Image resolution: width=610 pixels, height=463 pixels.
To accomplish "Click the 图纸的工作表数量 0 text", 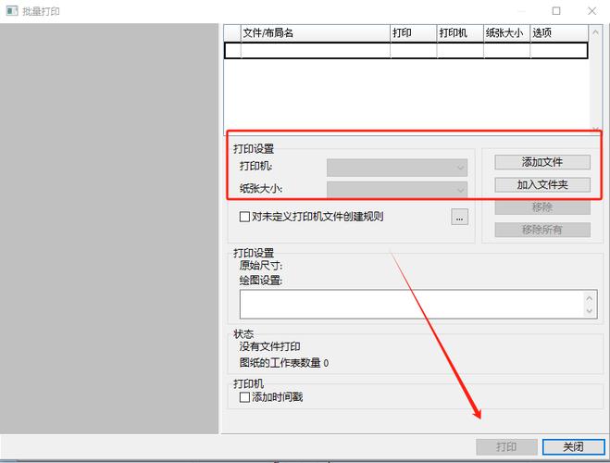I will [284, 363].
